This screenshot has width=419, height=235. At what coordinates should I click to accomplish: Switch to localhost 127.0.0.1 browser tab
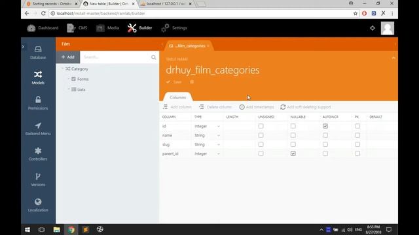pyautogui.click(x=166, y=4)
